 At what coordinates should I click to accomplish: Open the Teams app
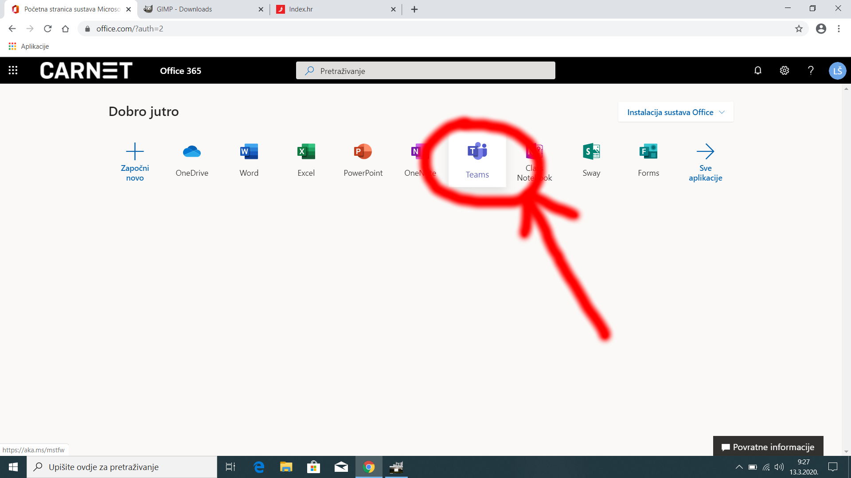477,161
